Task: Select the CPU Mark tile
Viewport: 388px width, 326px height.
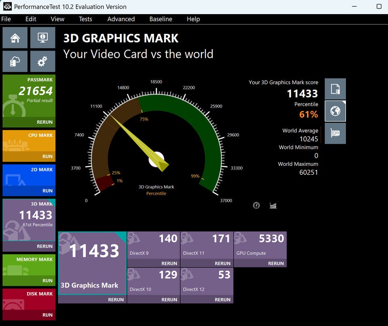Action: [29, 141]
